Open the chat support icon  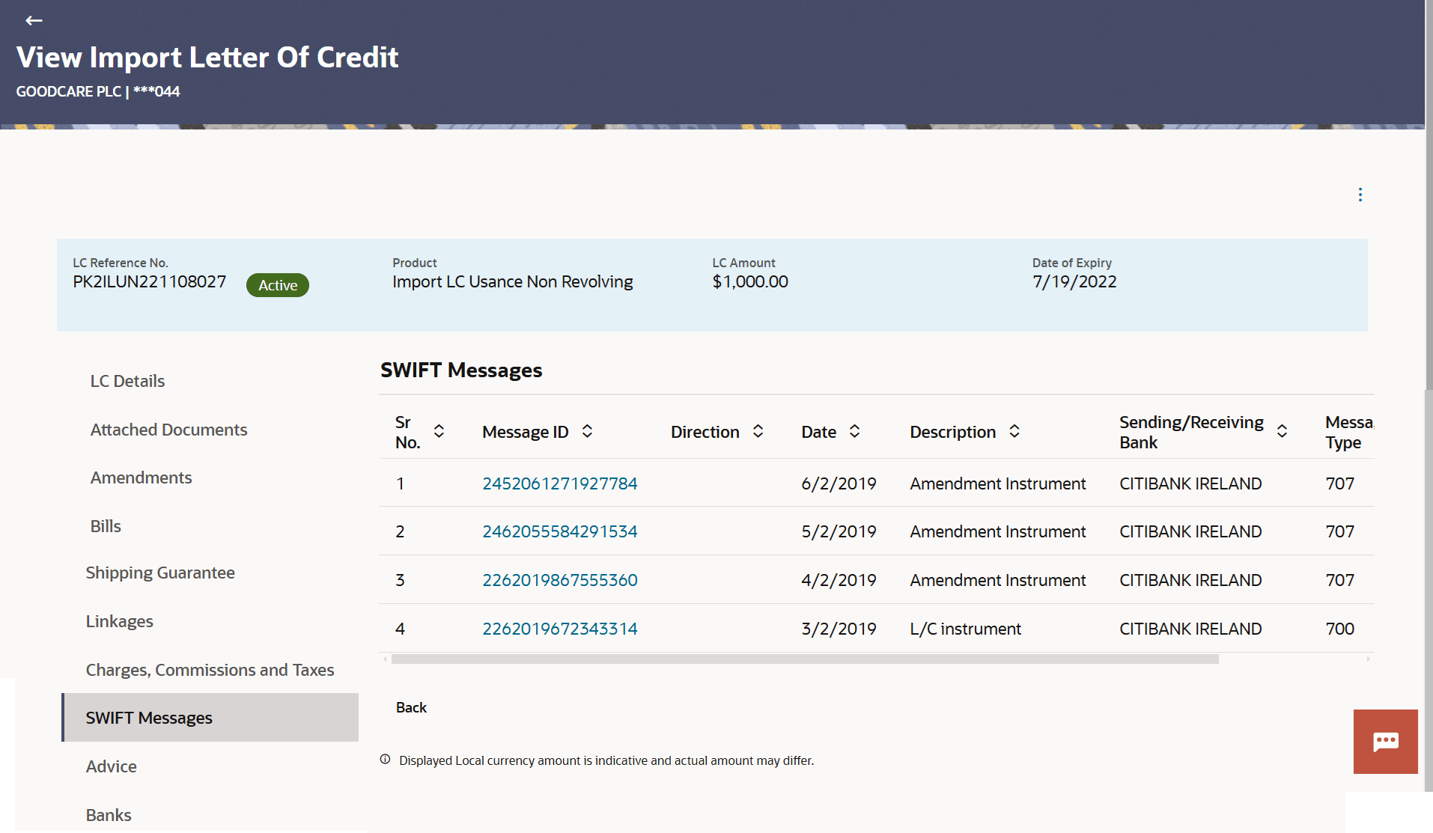1385,741
